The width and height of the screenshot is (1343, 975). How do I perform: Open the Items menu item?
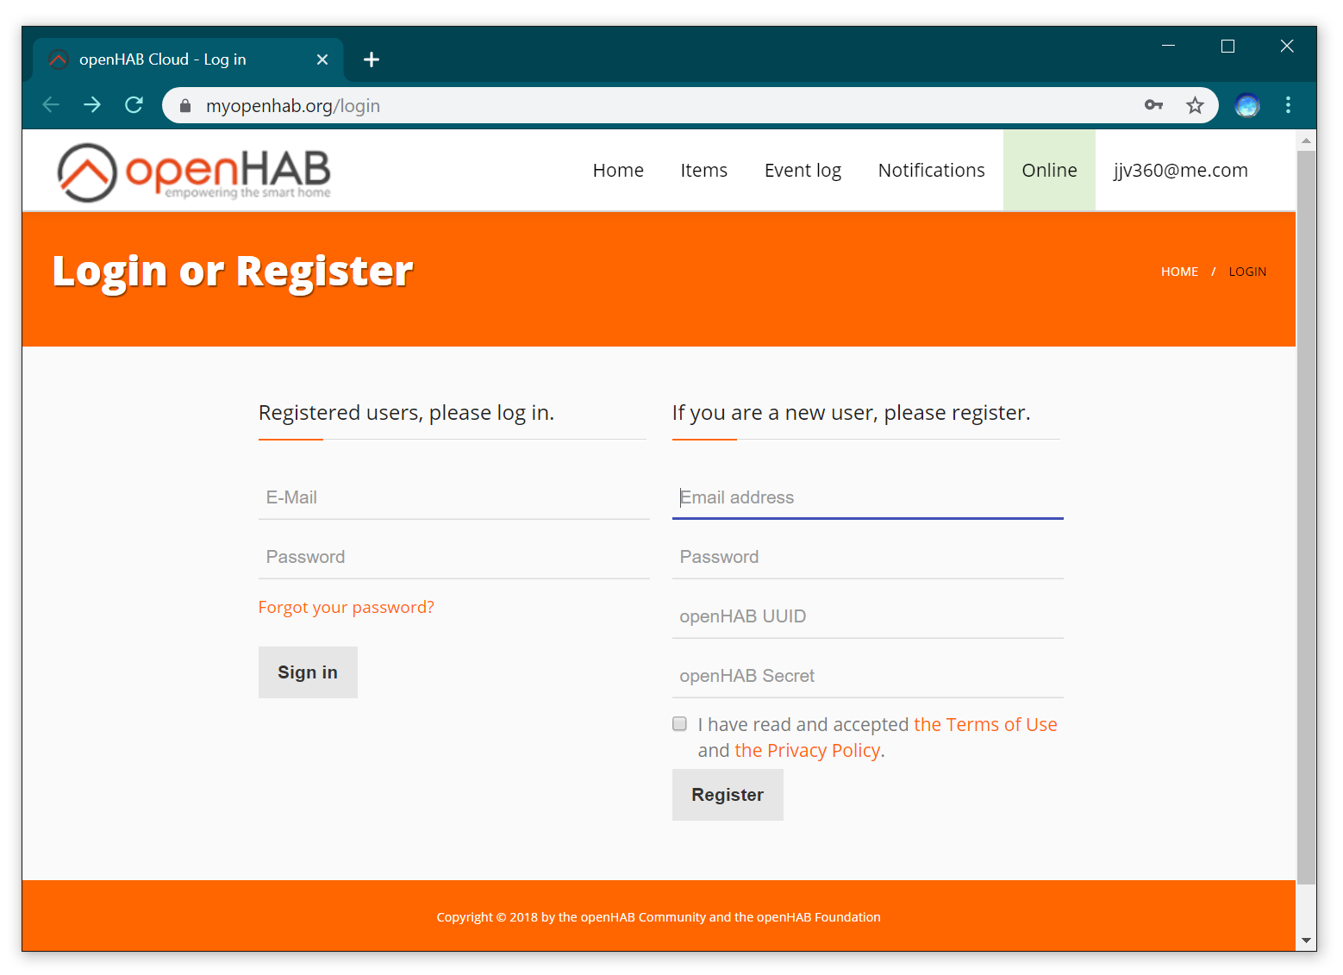click(703, 171)
